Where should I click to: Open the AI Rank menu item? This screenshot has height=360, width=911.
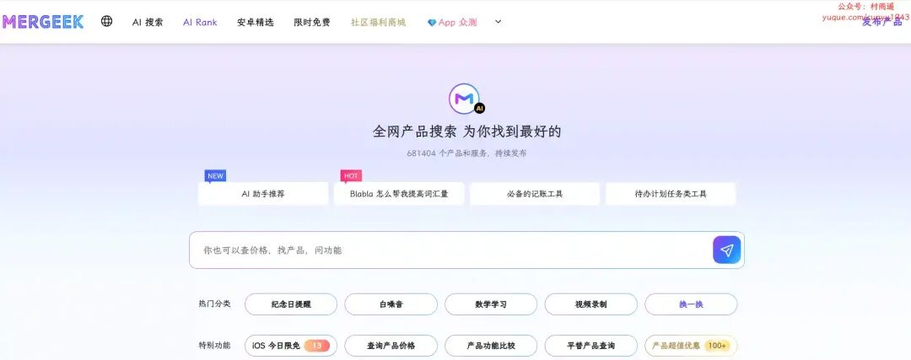coord(200,22)
